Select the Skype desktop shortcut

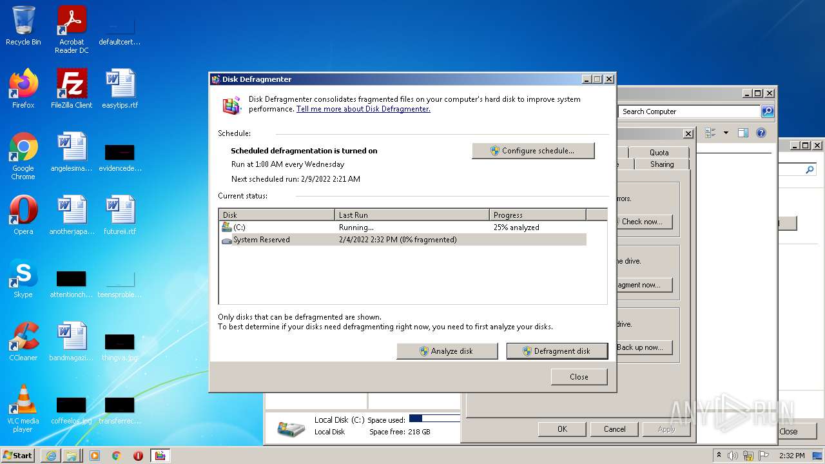pyautogui.click(x=23, y=278)
